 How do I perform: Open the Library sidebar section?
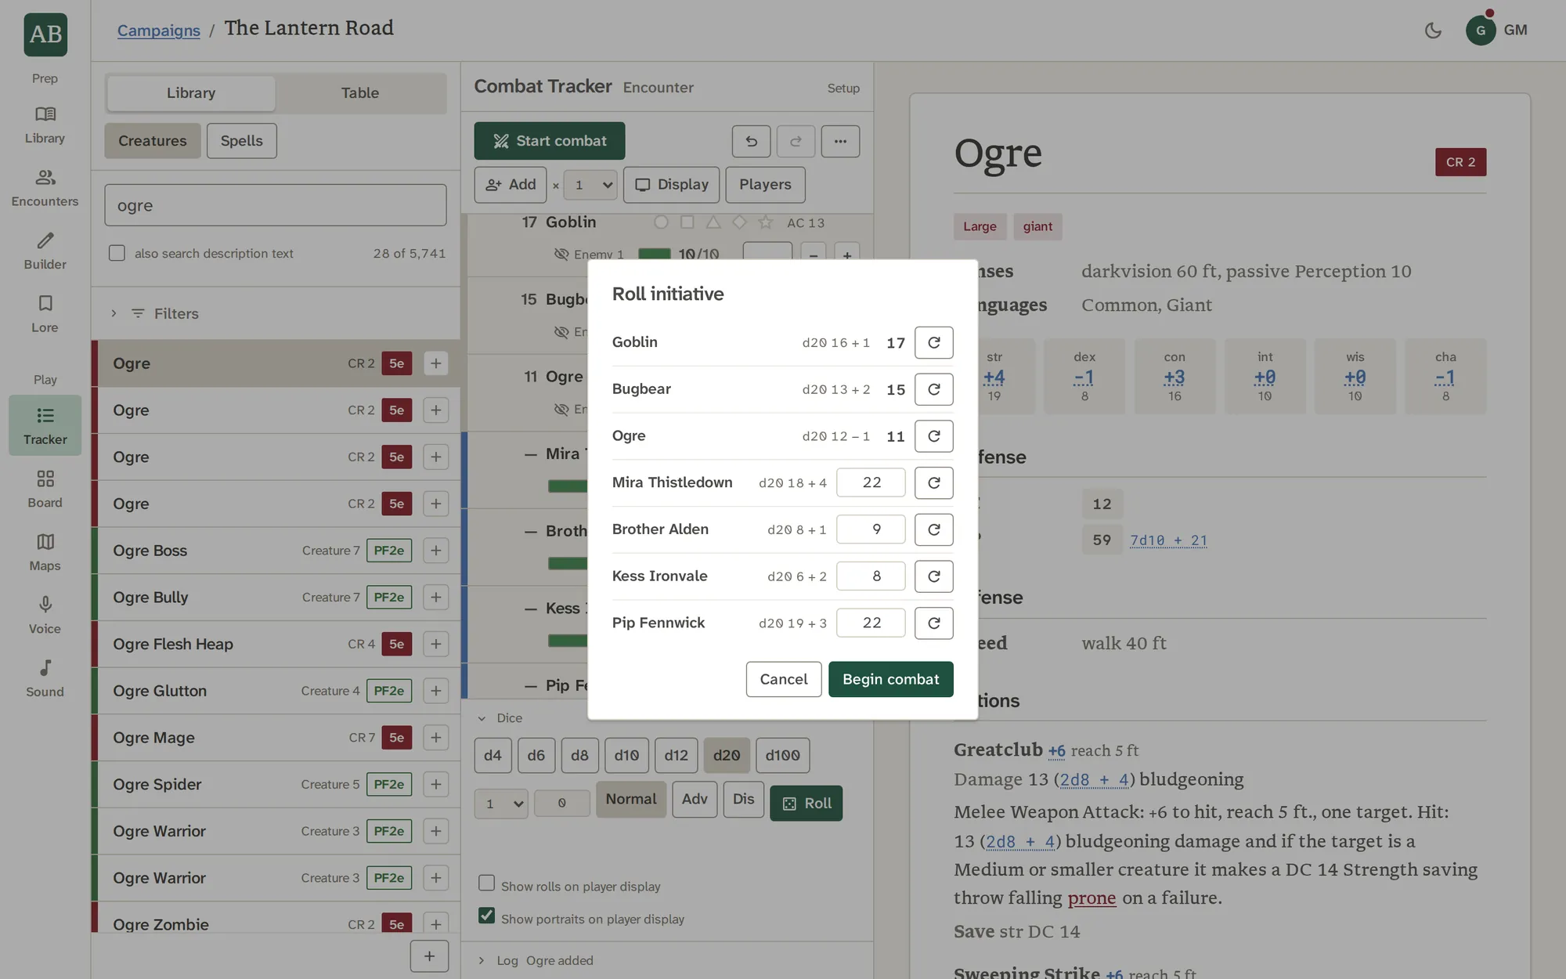45,125
